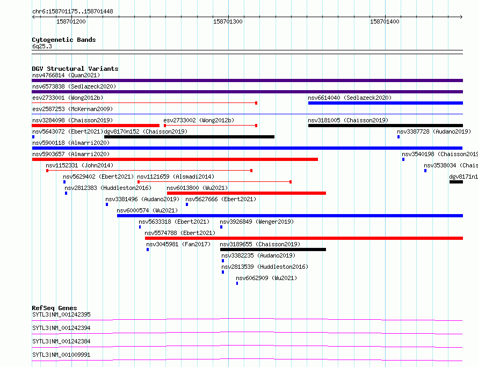Click the dgv8171n1 variant label
The image size is (478, 367).
(x=463, y=177)
